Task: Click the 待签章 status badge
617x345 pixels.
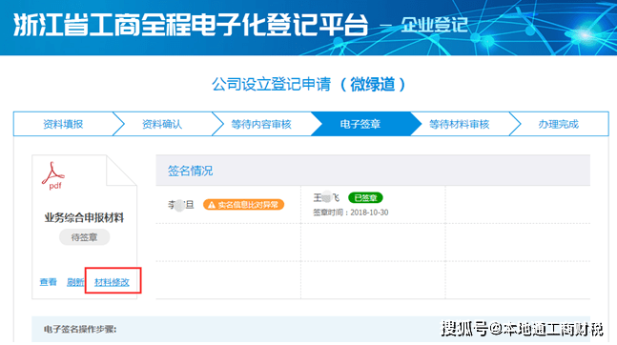Action: pyautogui.click(x=84, y=237)
